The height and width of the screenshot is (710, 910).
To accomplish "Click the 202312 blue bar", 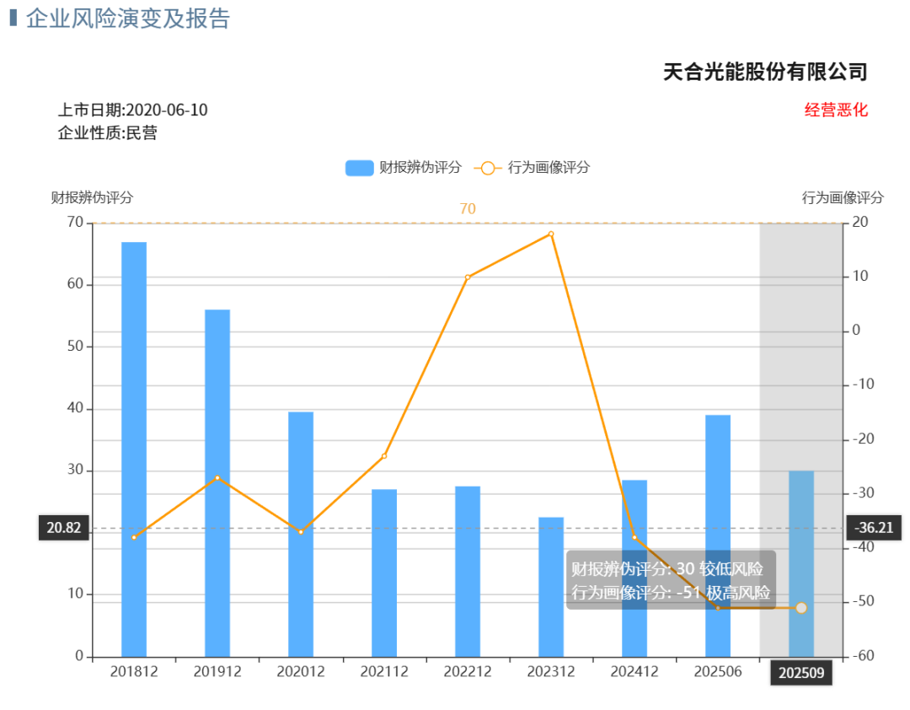I will 551,587.
